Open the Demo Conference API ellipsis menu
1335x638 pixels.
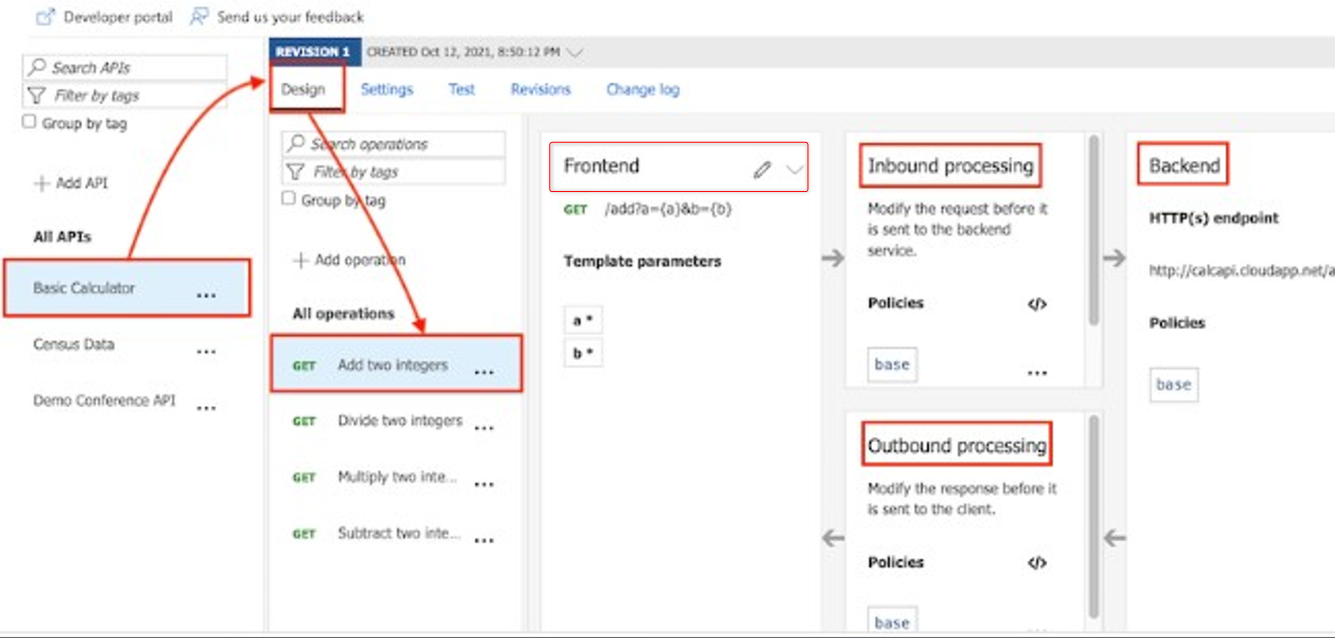206,408
